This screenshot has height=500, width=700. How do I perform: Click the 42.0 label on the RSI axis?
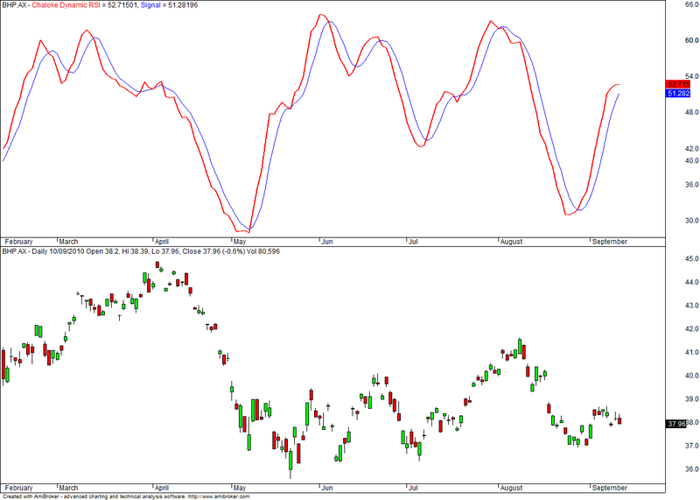coord(691,149)
